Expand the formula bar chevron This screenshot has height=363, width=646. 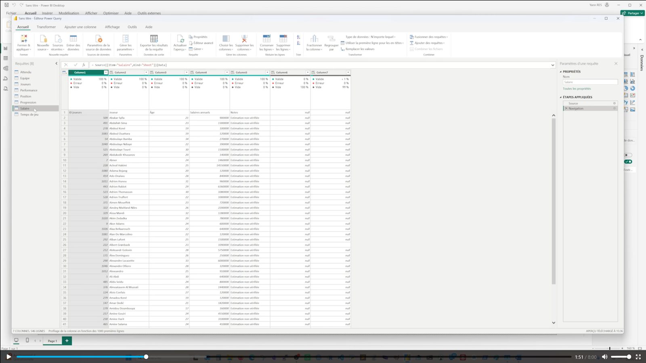[553, 65]
